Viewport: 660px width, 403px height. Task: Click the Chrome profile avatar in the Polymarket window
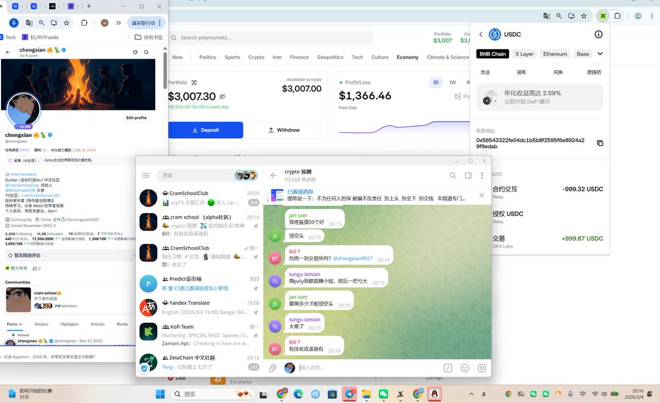pyautogui.click(x=638, y=16)
